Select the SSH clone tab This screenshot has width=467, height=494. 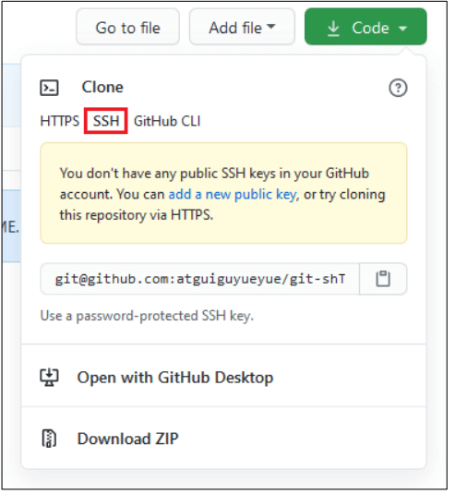click(106, 121)
